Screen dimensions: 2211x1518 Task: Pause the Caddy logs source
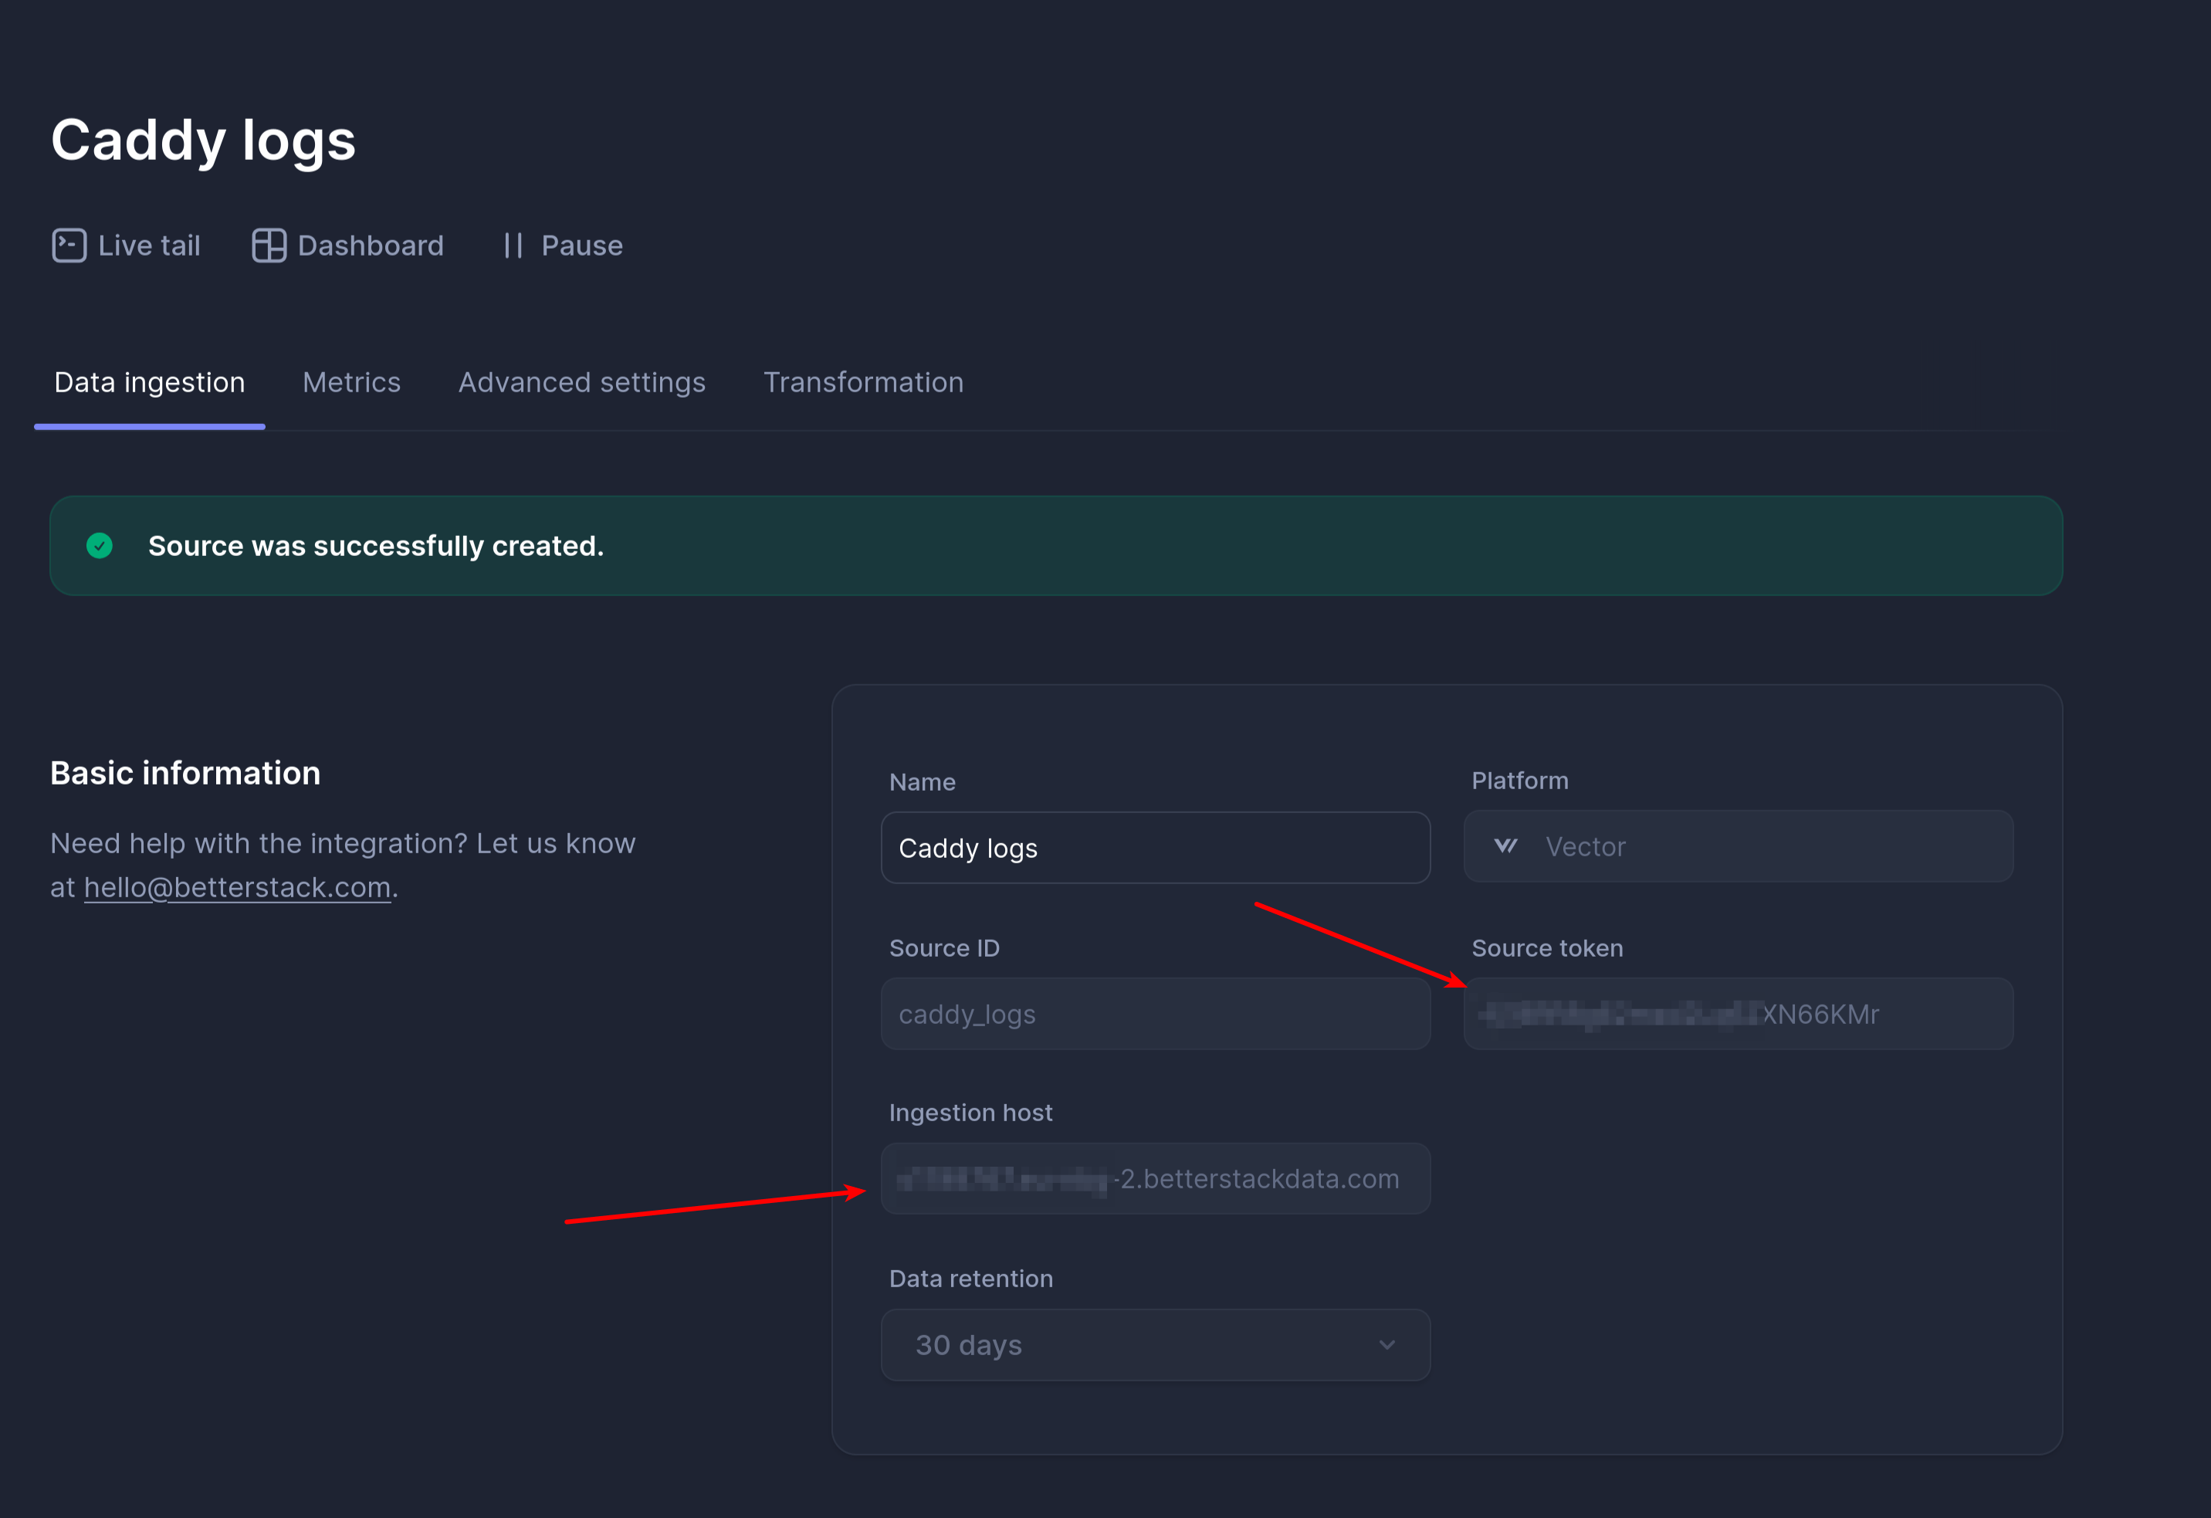point(581,246)
